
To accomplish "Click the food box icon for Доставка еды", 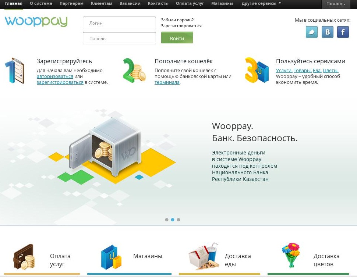I will (x=203, y=257).
